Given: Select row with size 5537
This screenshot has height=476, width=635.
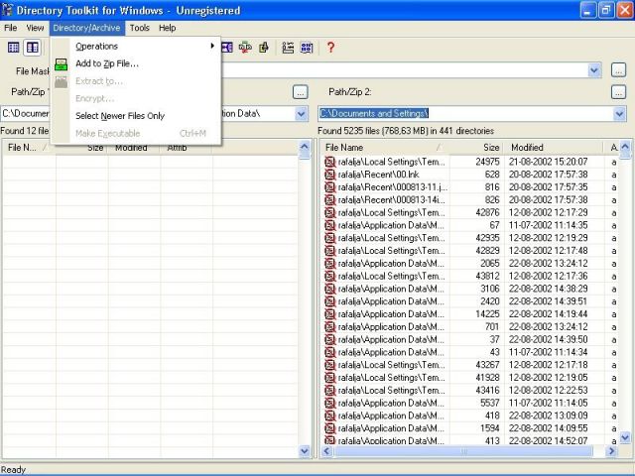Looking at the screenshot, I should [x=469, y=404].
